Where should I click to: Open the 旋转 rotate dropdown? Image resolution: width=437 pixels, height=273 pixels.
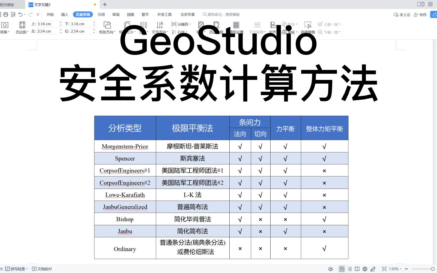290,32
